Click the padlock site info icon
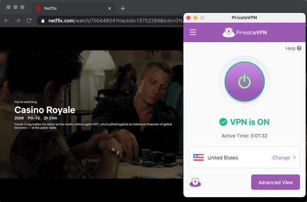 43,21
